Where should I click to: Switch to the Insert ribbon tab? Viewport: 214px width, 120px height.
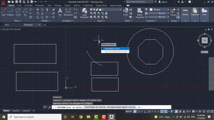click(19, 5)
